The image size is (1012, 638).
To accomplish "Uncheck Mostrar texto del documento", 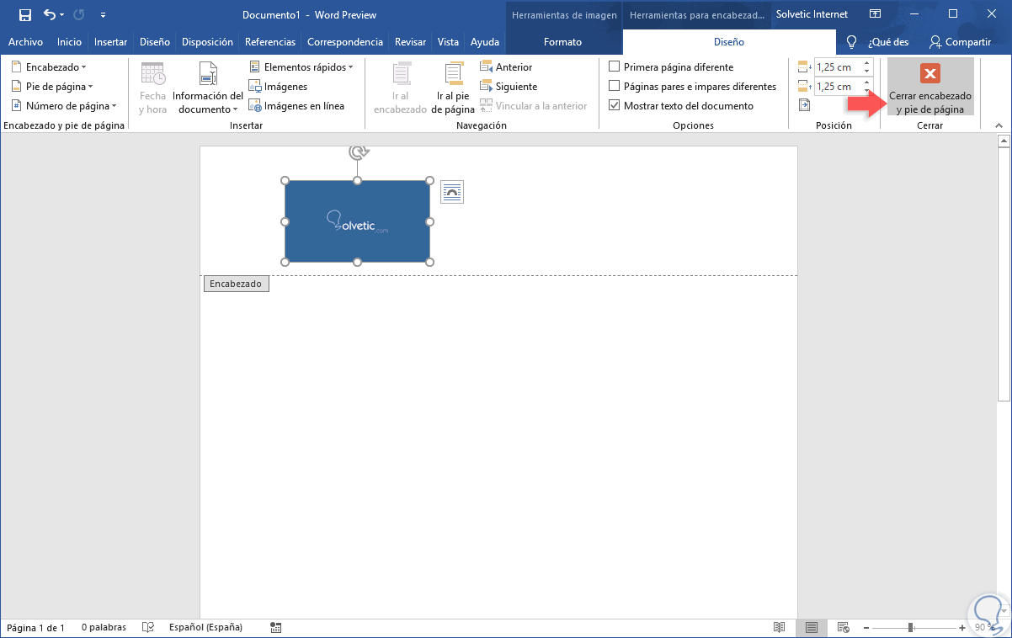I will pos(615,106).
